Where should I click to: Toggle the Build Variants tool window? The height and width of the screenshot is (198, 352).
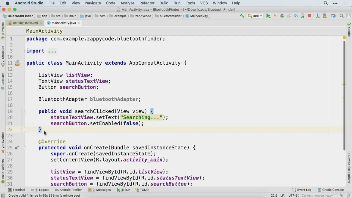tap(3, 171)
